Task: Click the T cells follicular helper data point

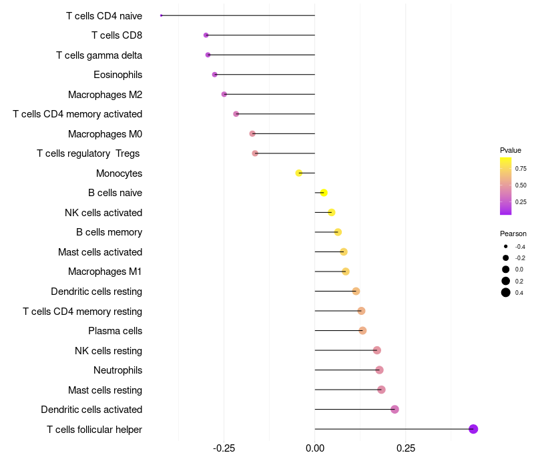Action: tap(473, 429)
